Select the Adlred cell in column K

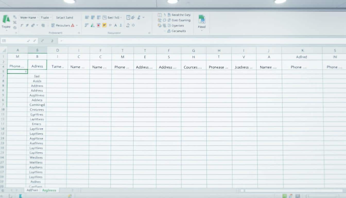[302, 57]
